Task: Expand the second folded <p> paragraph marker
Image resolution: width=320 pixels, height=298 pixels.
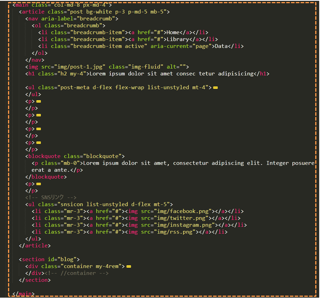Action: click(x=38, y=115)
